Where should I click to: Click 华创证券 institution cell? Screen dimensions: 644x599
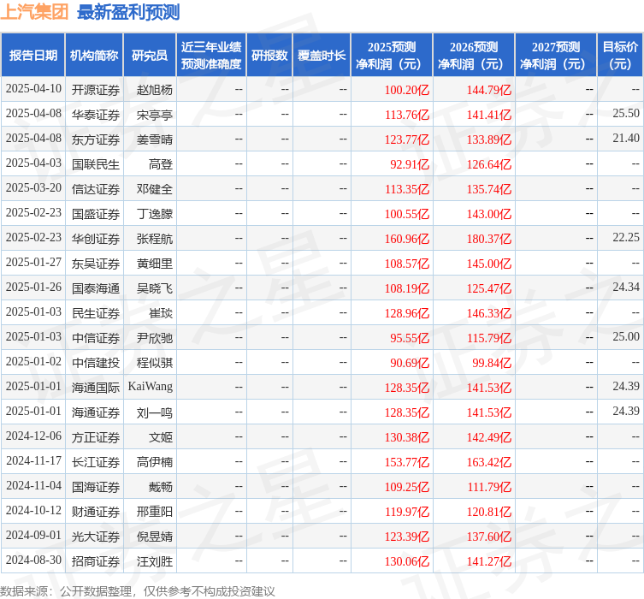95,239
